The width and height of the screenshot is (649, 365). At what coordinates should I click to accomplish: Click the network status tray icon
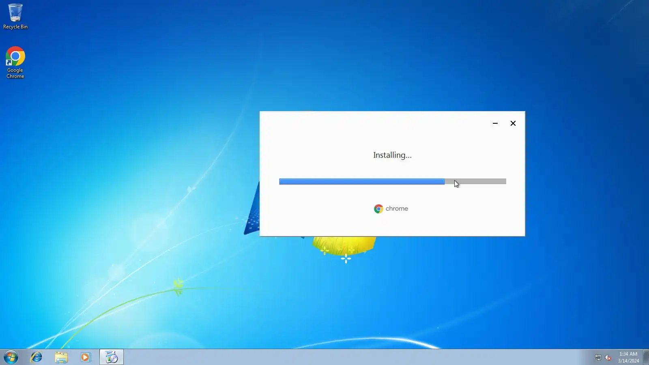[598, 357]
